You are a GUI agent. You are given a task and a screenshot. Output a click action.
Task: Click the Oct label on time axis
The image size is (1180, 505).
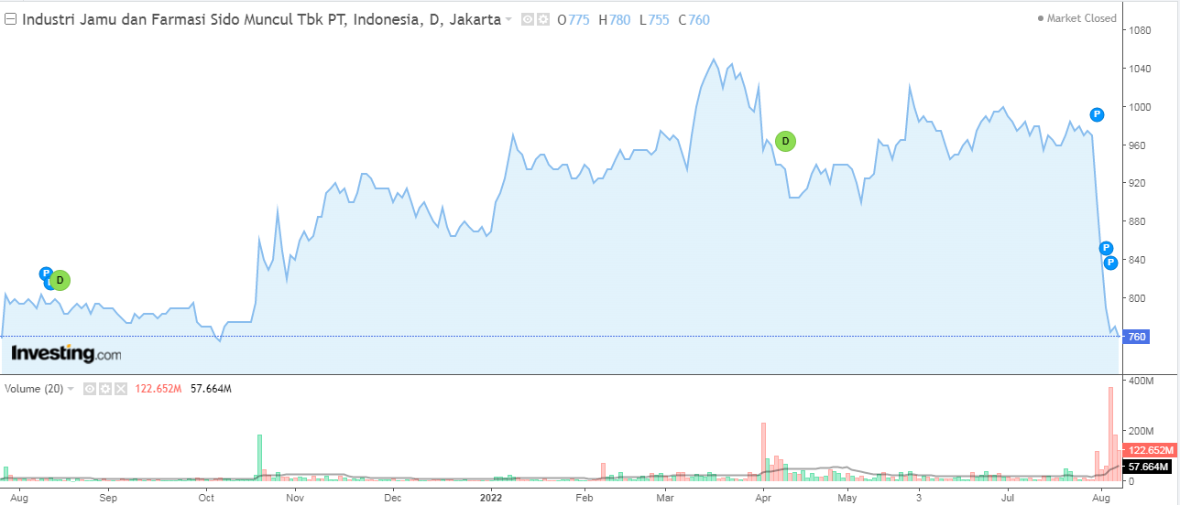pos(206,499)
